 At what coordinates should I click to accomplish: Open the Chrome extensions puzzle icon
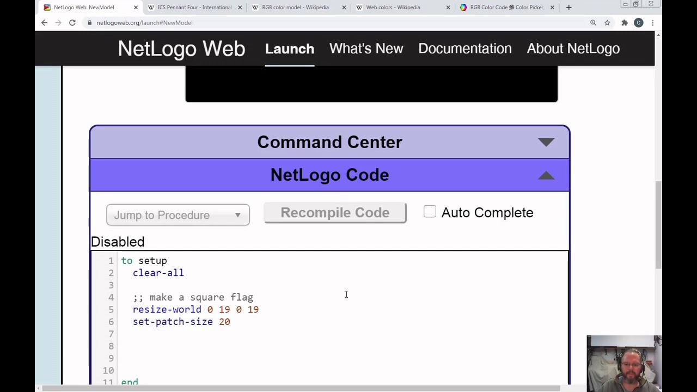pos(624,22)
